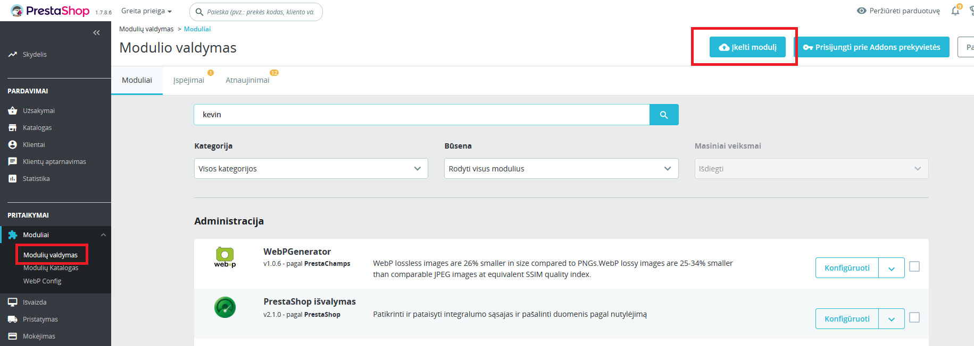Click module search field containing kevin
This screenshot has width=974, height=346.
point(422,115)
